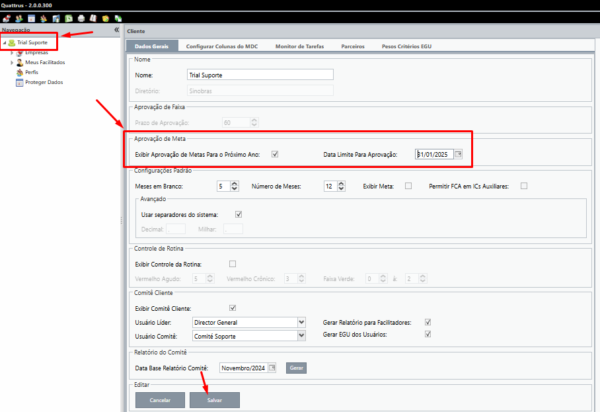600x412 pixels.
Task: Click the Navegação panel header text
Action: pos(16,30)
